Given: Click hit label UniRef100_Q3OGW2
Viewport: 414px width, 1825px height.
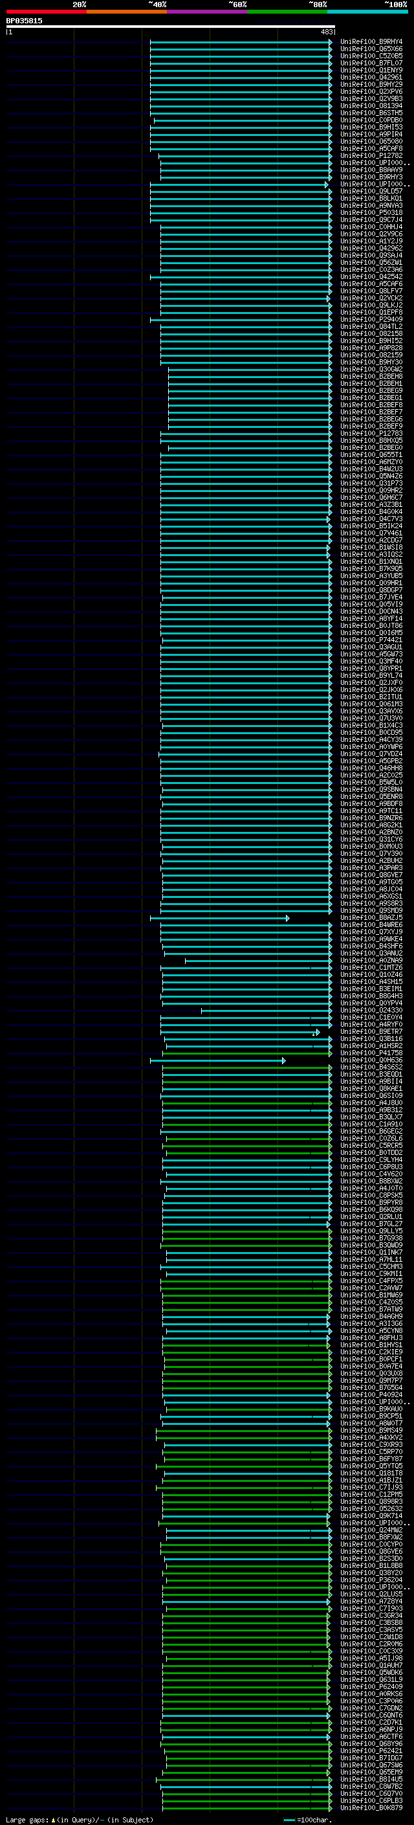Looking at the screenshot, I should coord(371,369).
